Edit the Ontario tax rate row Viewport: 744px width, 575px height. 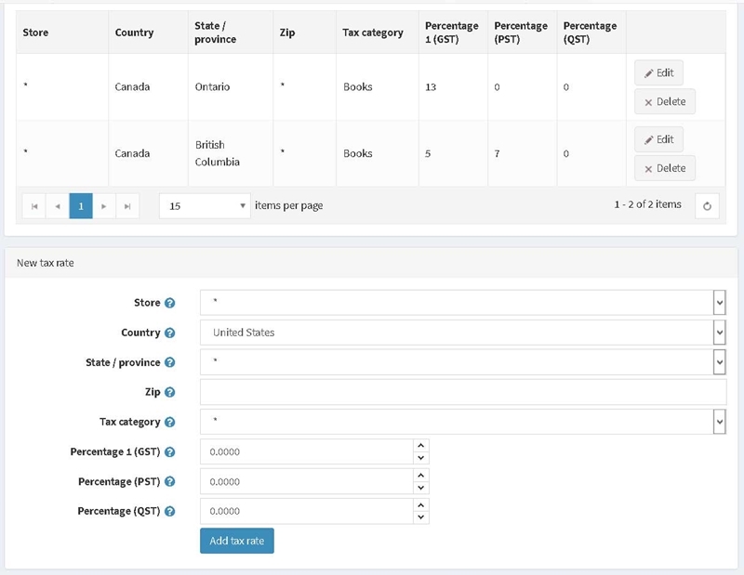(x=658, y=73)
